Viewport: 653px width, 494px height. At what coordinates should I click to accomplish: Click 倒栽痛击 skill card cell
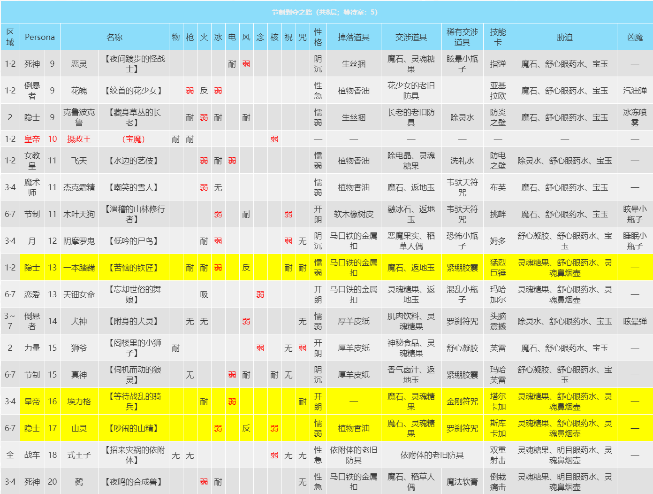(x=498, y=482)
